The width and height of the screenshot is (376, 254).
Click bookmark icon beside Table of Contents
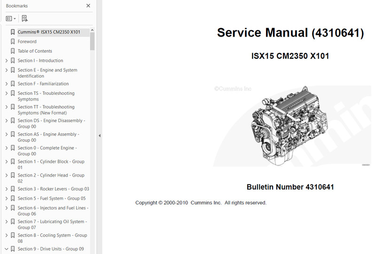tap(13, 51)
